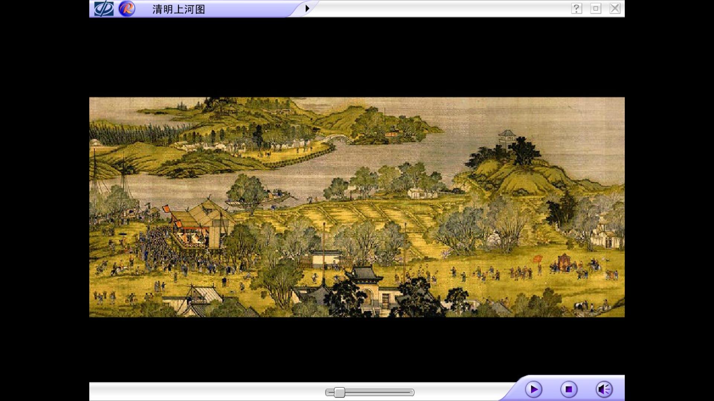Image resolution: width=714 pixels, height=401 pixels.
Task: Click the blue stylized logo icon in title bar
Action: coord(104,9)
